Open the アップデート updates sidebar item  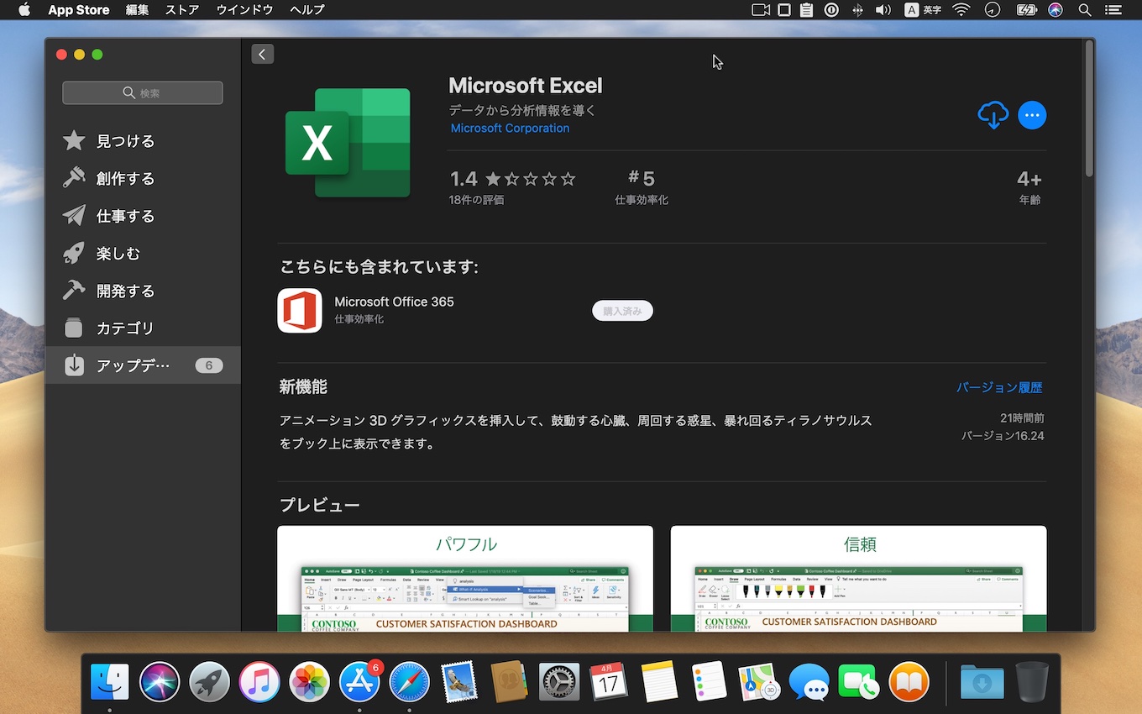[143, 365]
